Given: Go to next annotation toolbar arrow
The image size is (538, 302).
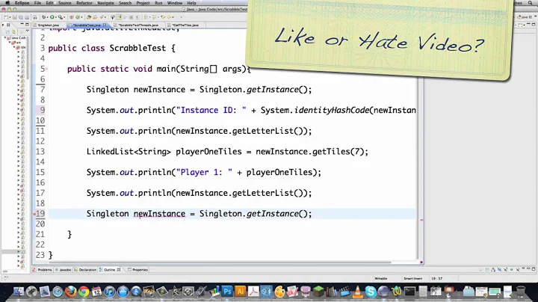Looking at the screenshot, I should click(x=145, y=17).
